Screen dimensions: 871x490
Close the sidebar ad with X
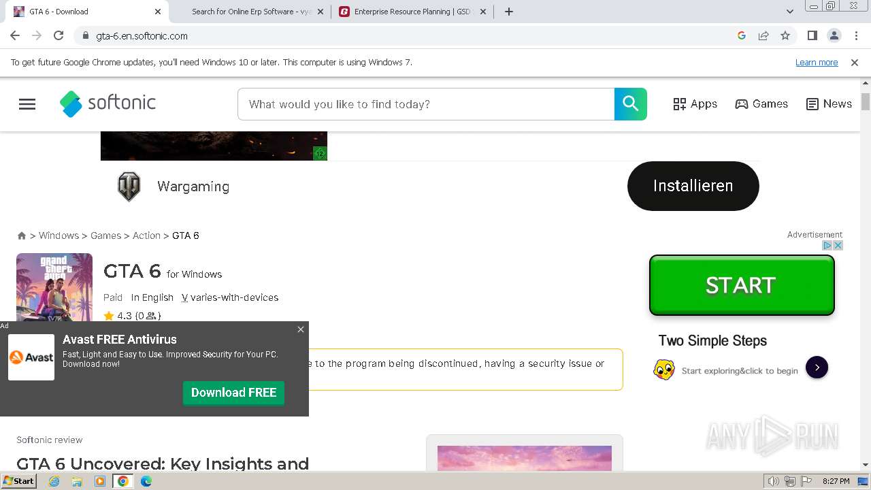(x=838, y=245)
